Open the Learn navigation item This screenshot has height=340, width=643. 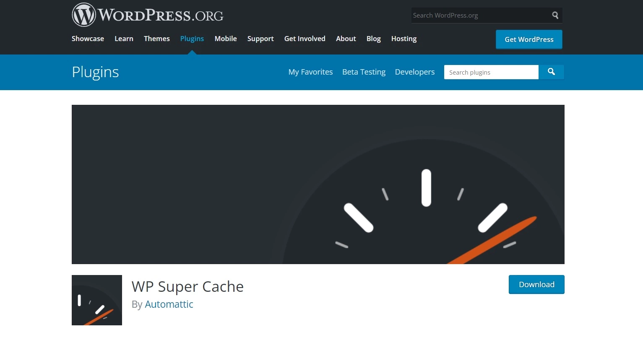(124, 39)
